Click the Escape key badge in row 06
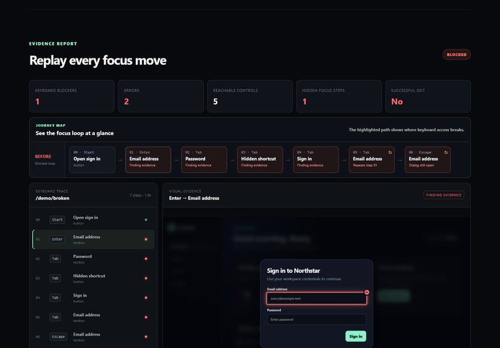 (58, 337)
